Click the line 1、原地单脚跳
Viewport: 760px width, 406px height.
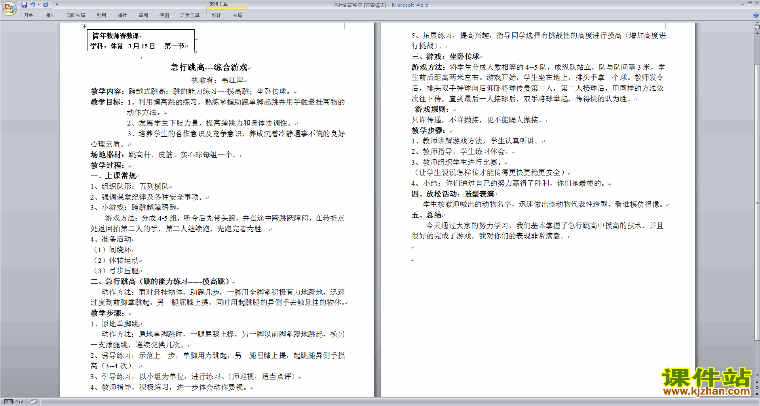(114, 324)
